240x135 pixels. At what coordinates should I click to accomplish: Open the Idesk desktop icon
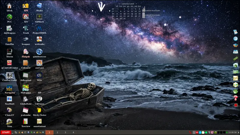(9, 6)
